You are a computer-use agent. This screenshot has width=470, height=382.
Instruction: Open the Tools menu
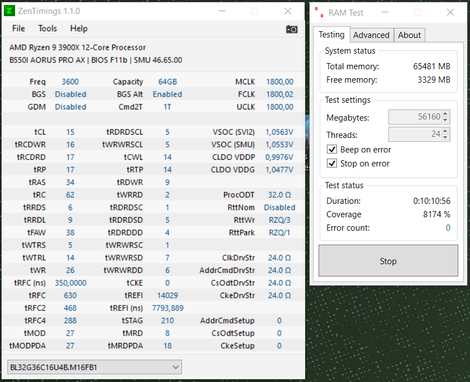pyautogui.click(x=48, y=28)
